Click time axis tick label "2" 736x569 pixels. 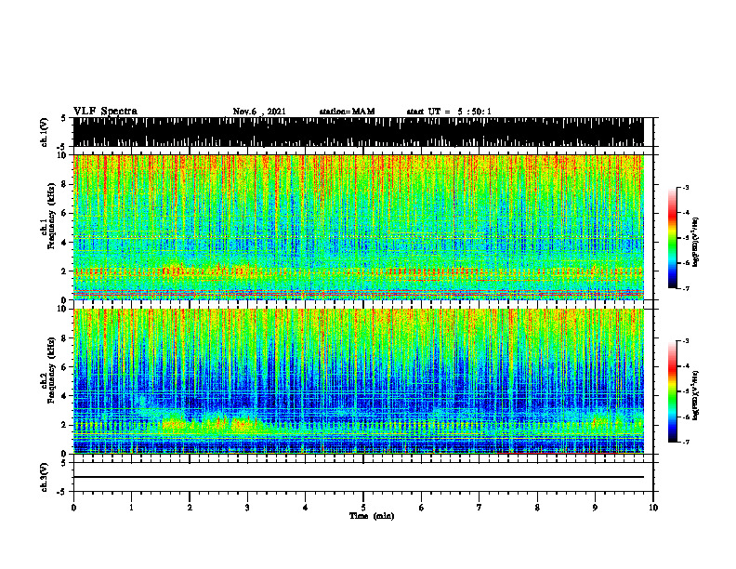(x=190, y=508)
